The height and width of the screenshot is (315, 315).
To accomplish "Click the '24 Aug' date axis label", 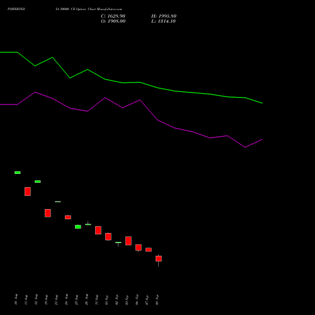I will pyautogui.click(x=66, y=299).
